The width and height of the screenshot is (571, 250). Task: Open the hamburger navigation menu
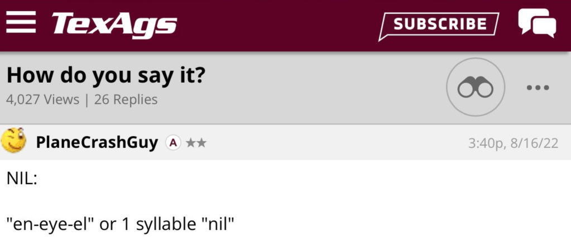click(x=21, y=23)
